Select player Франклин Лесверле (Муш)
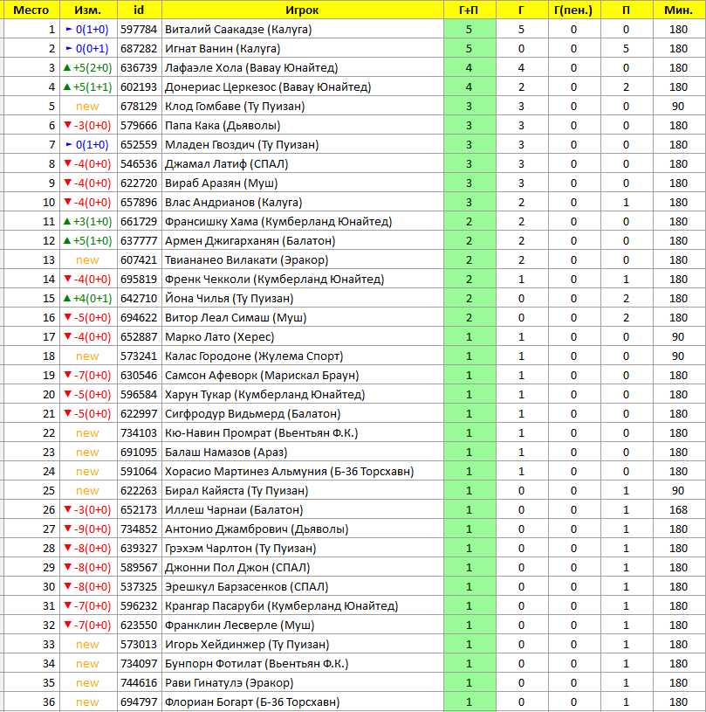 (x=240, y=626)
